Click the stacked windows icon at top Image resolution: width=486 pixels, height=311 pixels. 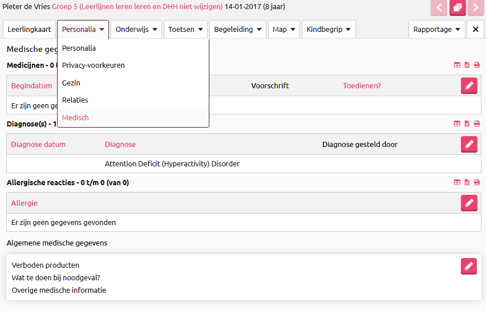pyautogui.click(x=457, y=7)
